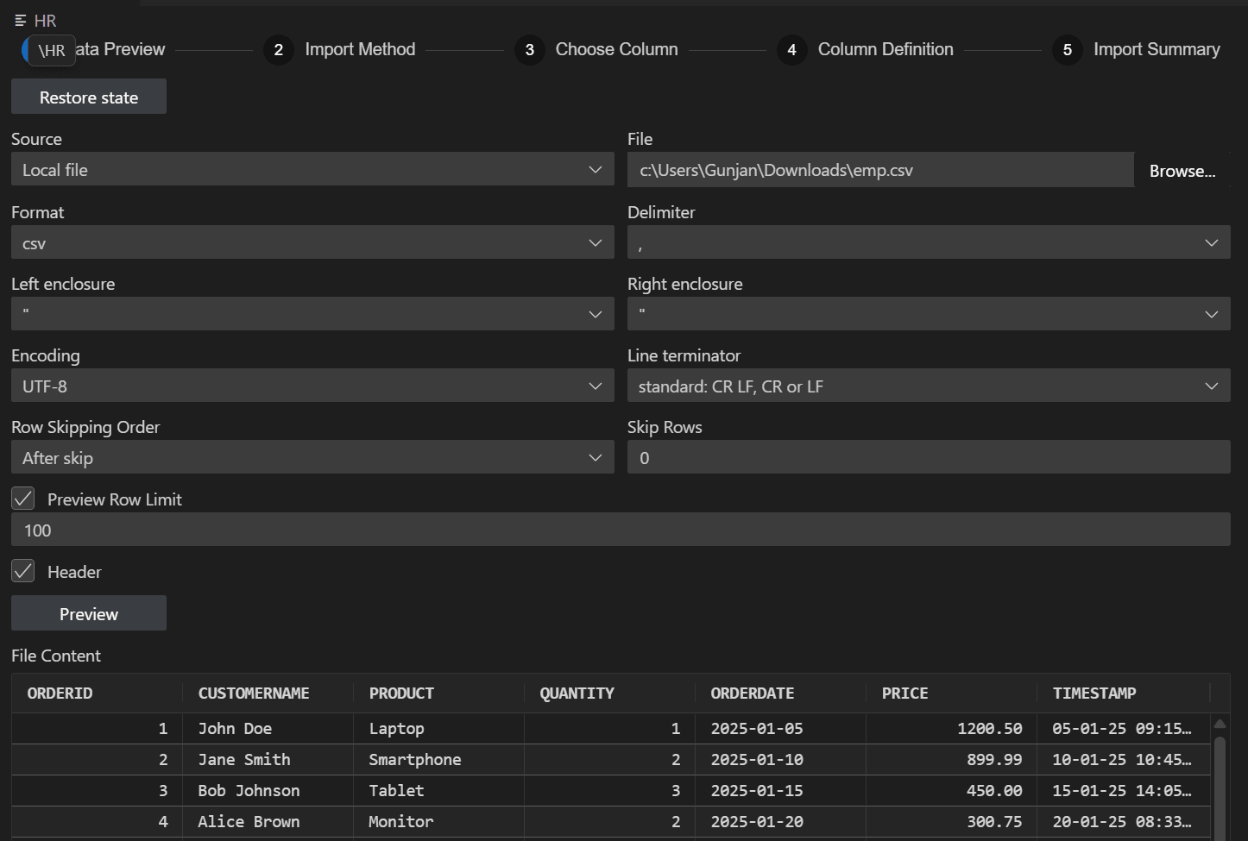Viewport: 1248px width, 841px height.
Task: Click the HR title at the top
Action: pos(45,19)
